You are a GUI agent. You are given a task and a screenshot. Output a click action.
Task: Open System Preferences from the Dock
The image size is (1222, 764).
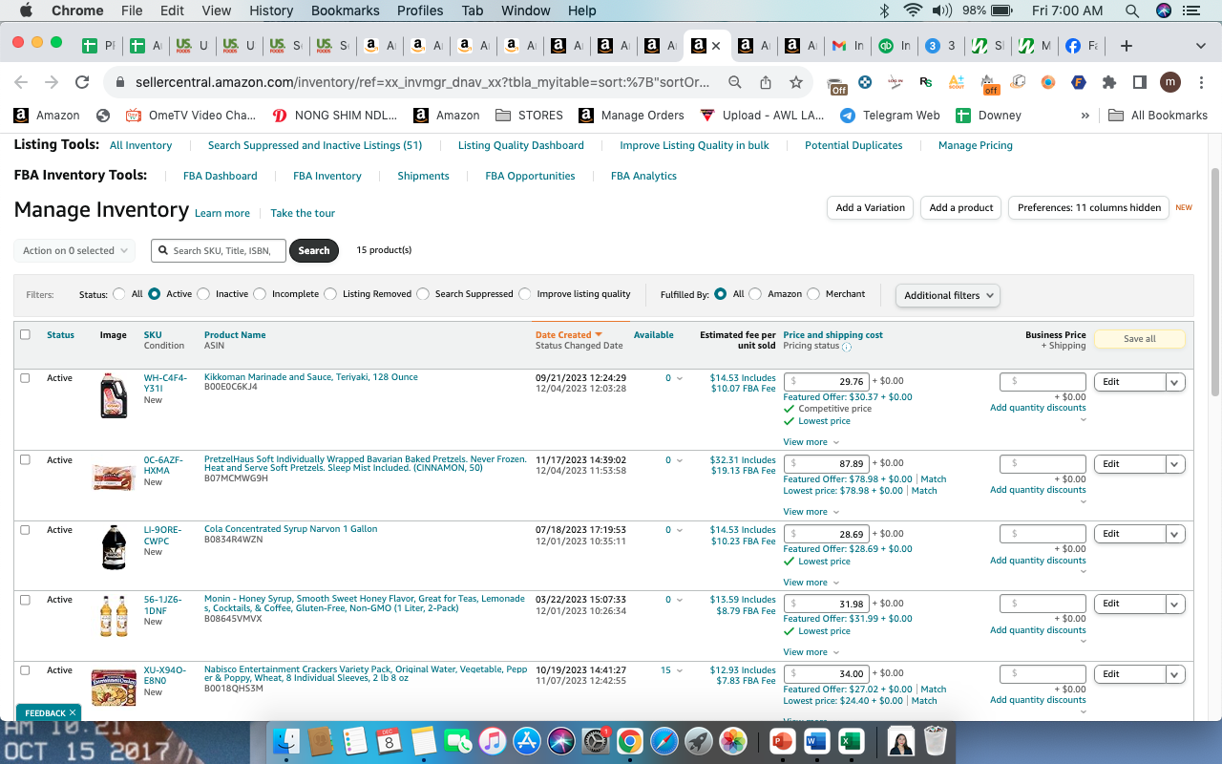coord(596,740)
